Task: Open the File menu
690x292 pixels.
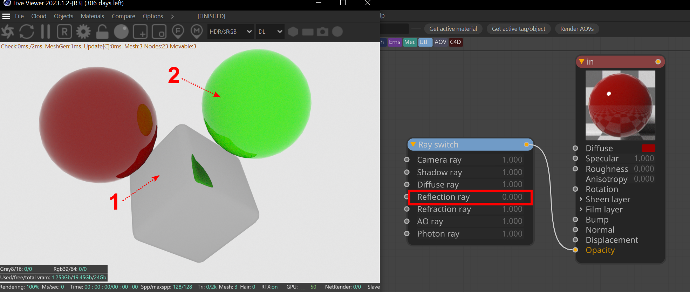Action: (x=19, y=16)
